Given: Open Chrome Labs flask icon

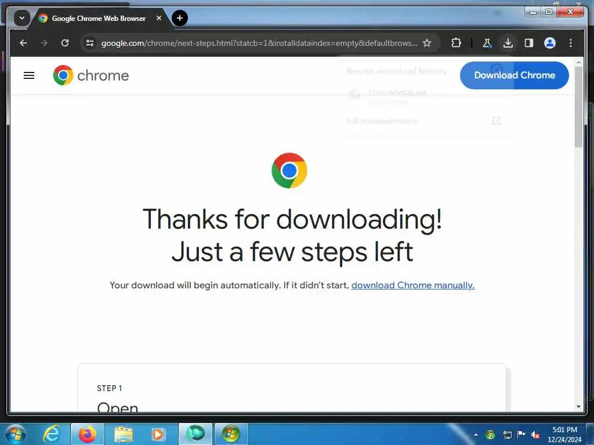Looking at the screenshot, I should 487,43.
